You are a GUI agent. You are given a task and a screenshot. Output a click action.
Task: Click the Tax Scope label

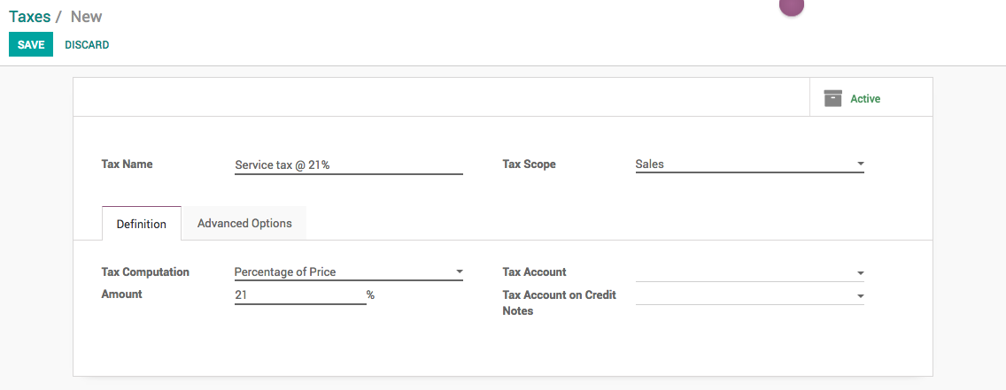[529, 164]
